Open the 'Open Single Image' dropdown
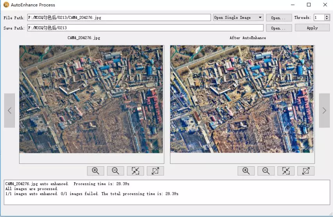Viewport: 333px width, 217px height. coord(238,18)
